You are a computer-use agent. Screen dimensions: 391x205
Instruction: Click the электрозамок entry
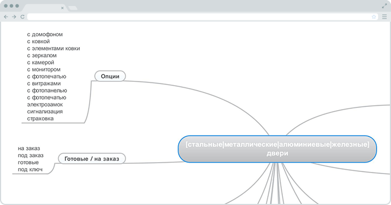pyautogui.click(x=45, y=105)
